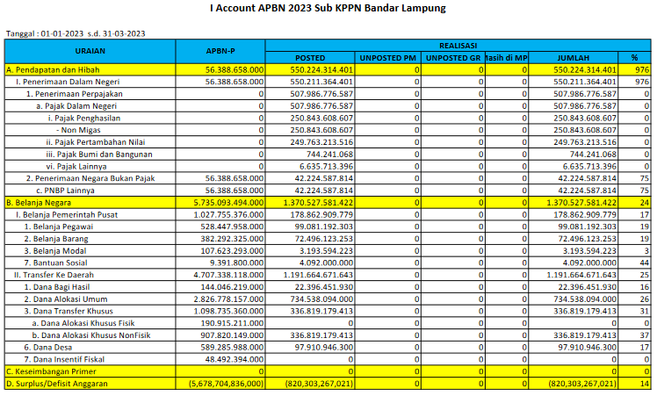
Task: Click row '2. Belanja Barang'
Action: (328, 239)
